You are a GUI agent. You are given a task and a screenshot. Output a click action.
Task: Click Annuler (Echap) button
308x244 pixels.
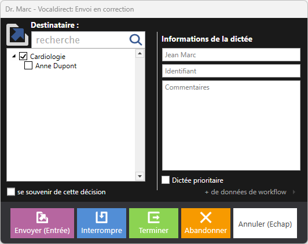coord(265,223)
